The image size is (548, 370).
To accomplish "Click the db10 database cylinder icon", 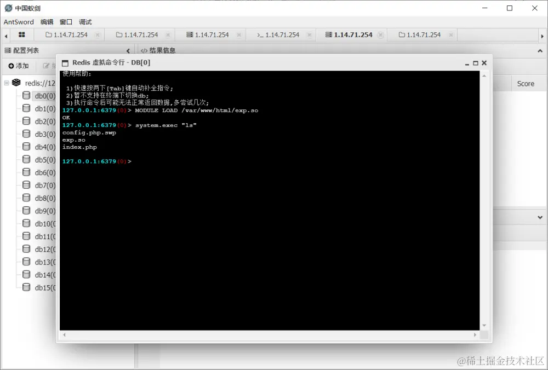I will click(x=26, y=223).
